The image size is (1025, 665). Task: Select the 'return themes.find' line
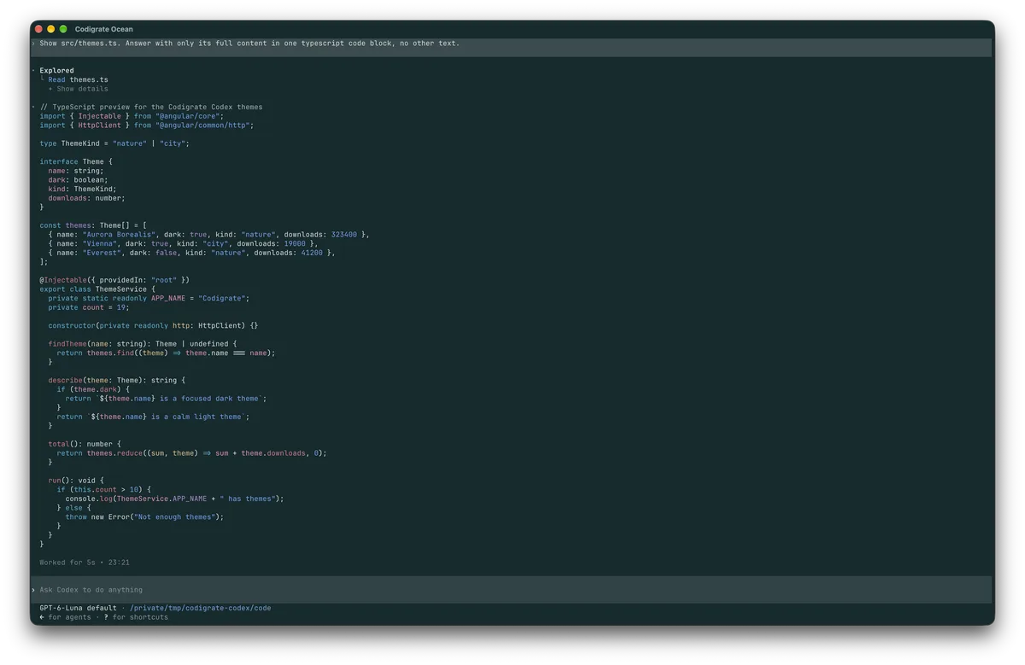[x=167, y=353]
